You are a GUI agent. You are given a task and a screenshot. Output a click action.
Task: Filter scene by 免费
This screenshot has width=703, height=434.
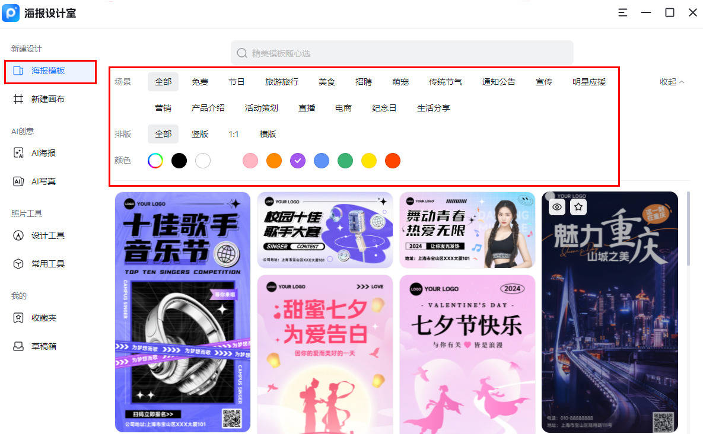[200, 82]
